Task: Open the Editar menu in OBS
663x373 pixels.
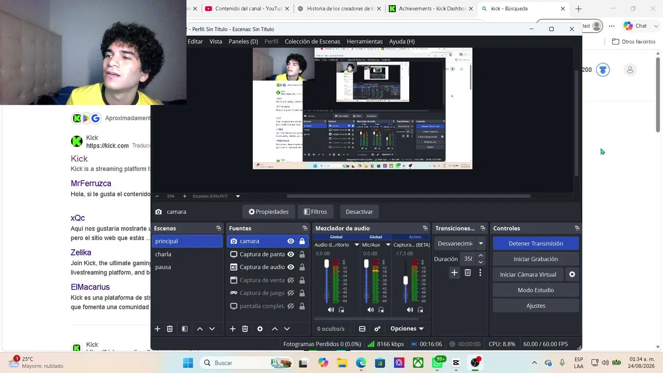Action: [x=195, y=41]
